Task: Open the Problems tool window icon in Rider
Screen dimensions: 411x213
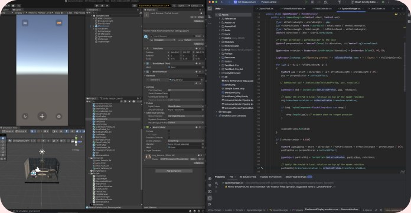Action: coord(210,198)
